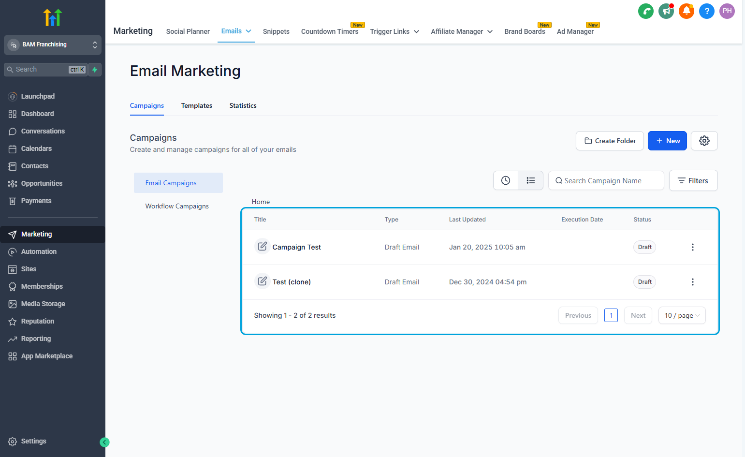Click the Last Updated column header
Image resolution: width=745 pixels, height=457 pixels.
pos(467,220)
